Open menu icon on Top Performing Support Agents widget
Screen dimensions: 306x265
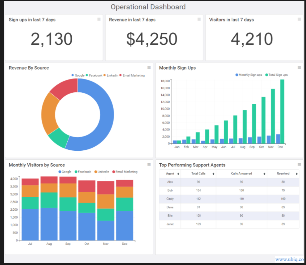pos(299,165)
